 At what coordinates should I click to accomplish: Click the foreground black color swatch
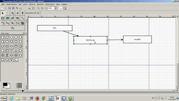click(5, 84)
